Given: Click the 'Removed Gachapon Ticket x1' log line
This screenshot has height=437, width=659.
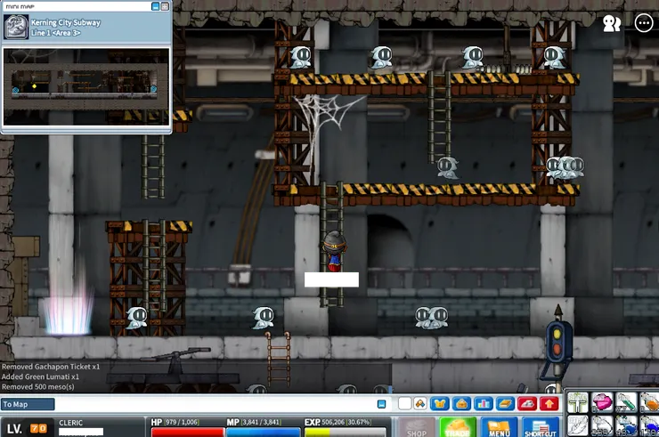Looking at the screenshot, I should pos(51,367).
